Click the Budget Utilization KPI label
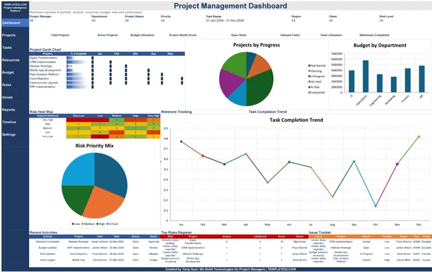The image size is (432, 272). tap(142, 35)
